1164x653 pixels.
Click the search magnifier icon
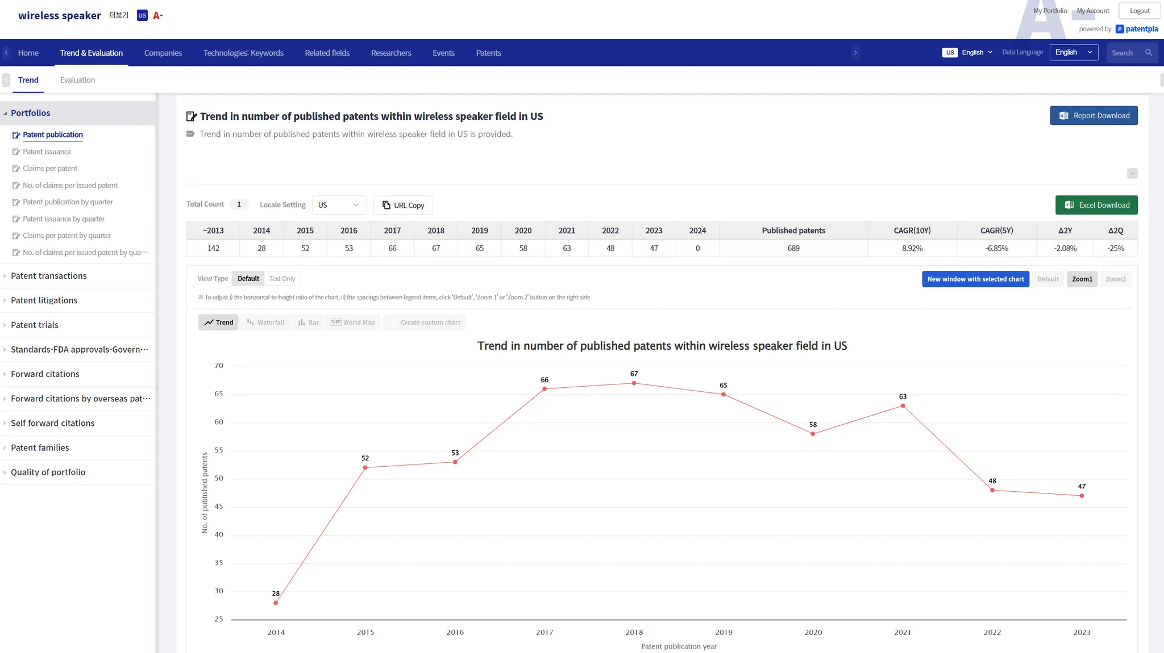pyautogui.click(x=1149, y=53)
